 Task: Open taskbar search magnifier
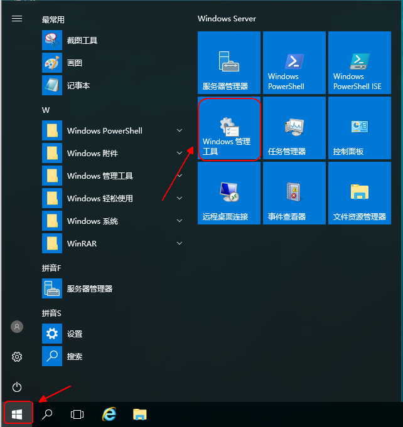[x=47, y=414]
